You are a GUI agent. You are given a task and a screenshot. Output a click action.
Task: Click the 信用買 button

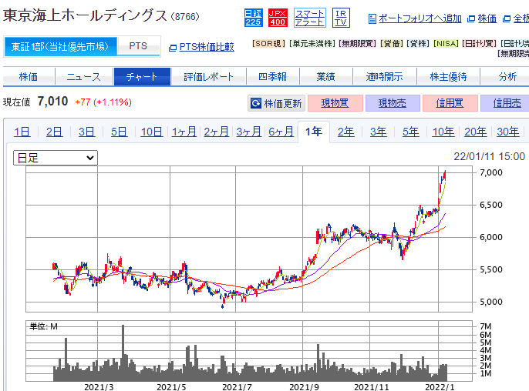point(450,103)
